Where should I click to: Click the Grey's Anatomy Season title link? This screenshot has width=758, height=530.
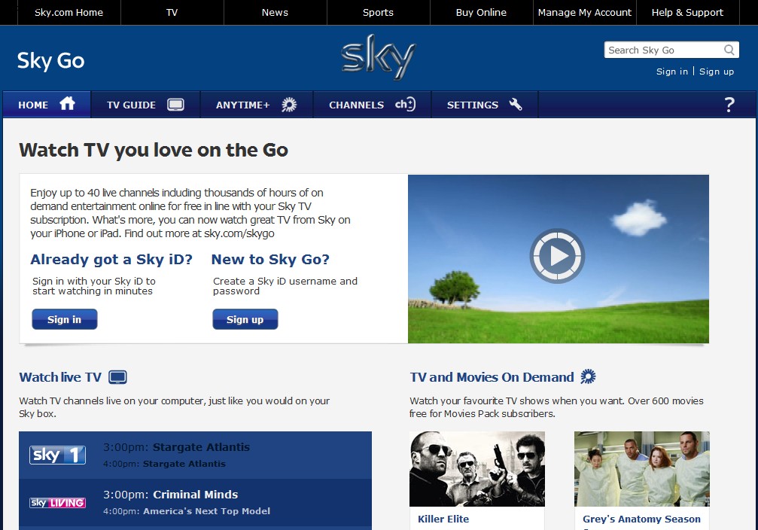[x=641, y=519]
